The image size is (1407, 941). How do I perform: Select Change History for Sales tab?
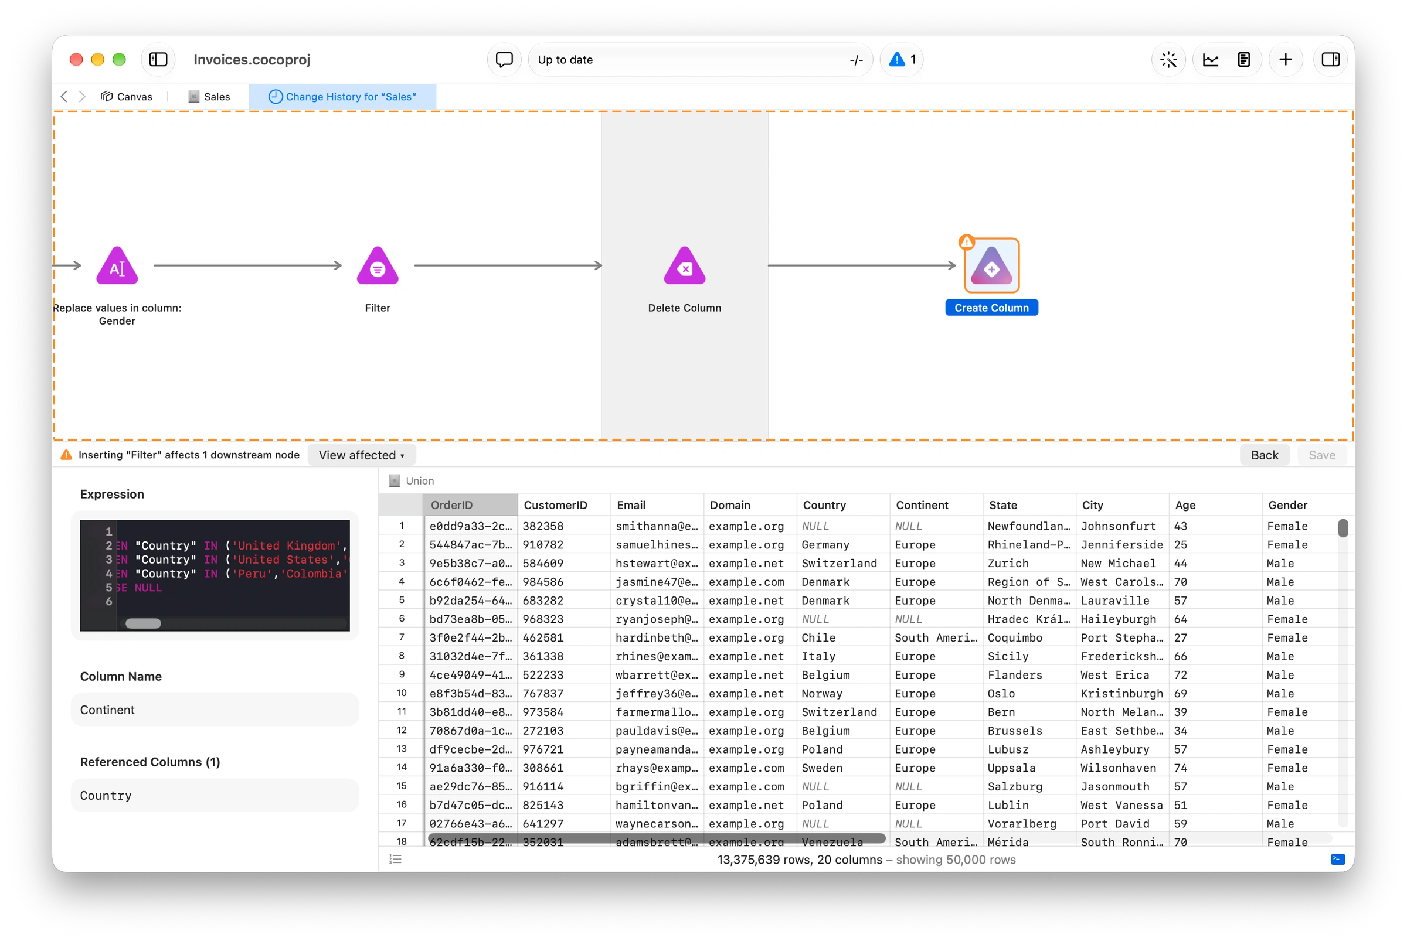coord(342,97)
